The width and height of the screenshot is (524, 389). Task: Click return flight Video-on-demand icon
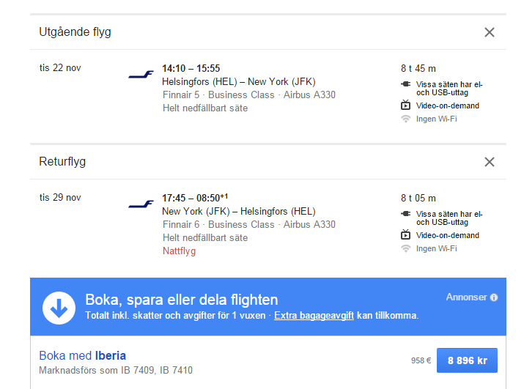click(x=405, y=235)
